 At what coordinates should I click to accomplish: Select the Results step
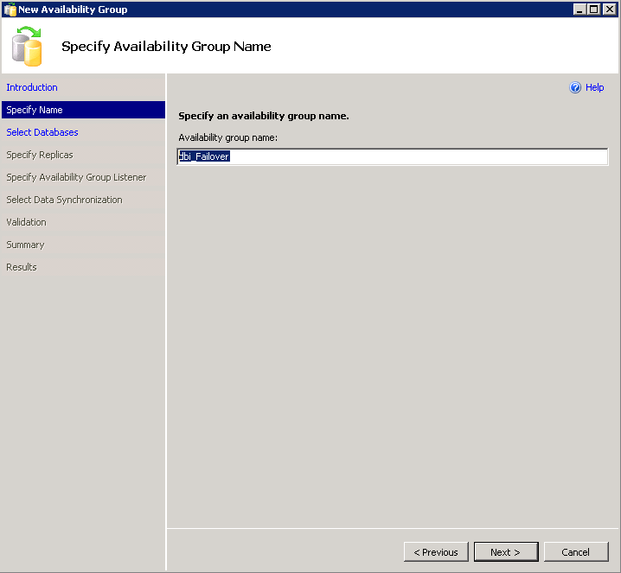click(22, 267)
